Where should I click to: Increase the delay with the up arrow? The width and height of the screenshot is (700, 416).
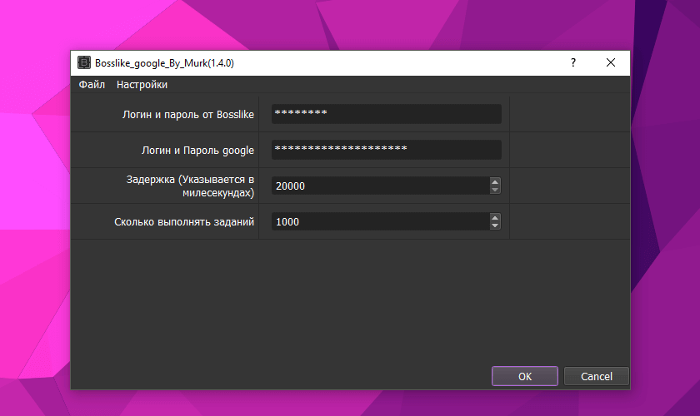(x=495, y=182)
